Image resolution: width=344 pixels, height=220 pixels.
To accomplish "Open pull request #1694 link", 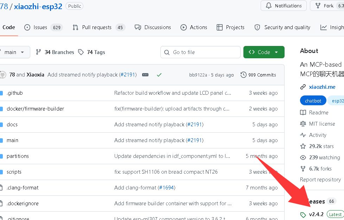I will pyautogui.click(x=166, y=188).
